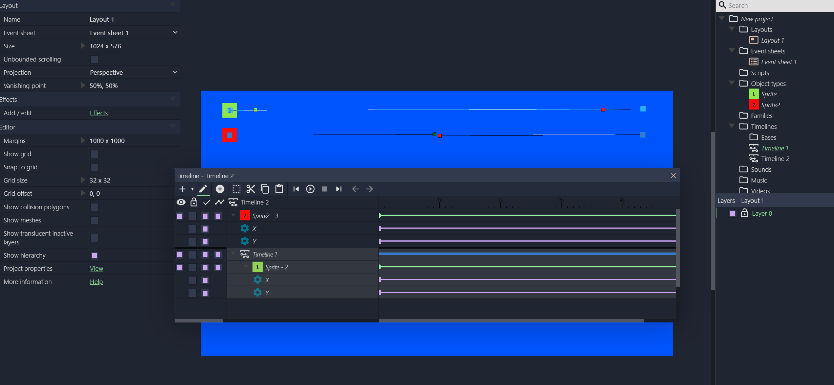The width and height of the screenshot is (834, 385).
Task: Collapse the Sprite - 2 track
Action: point(246,267)
